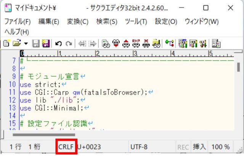Open the ファイル(F) menu
The image size is (244, 156).
(x=18, y=22)
